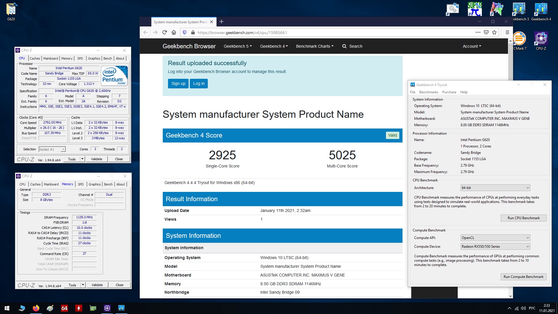Switch input language via РУС indicator
558x314 pixels.
(x=532, y=308)
